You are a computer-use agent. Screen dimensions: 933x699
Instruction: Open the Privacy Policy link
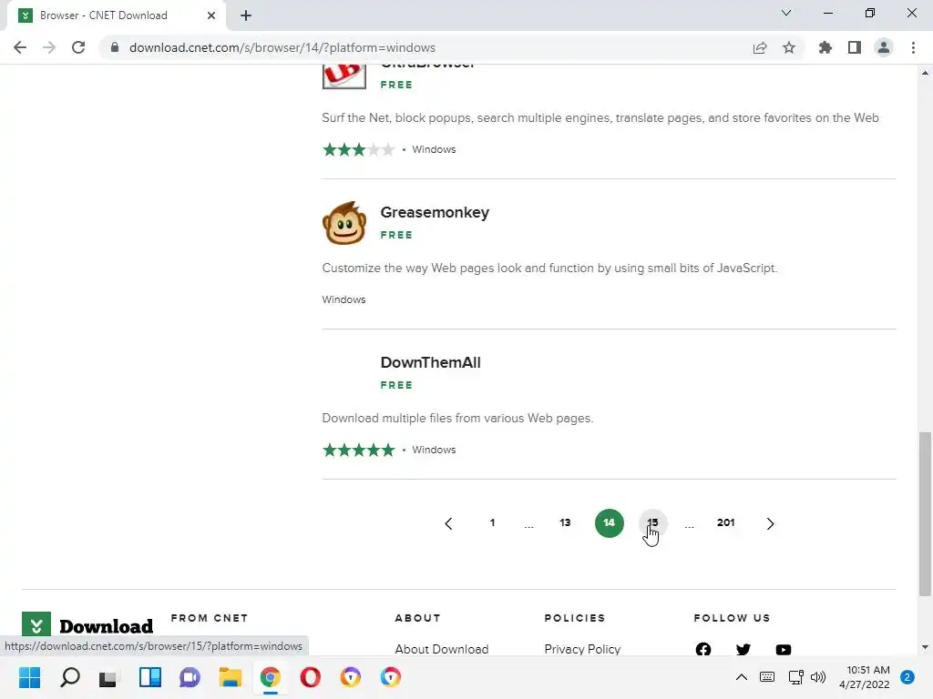(582, 649)
